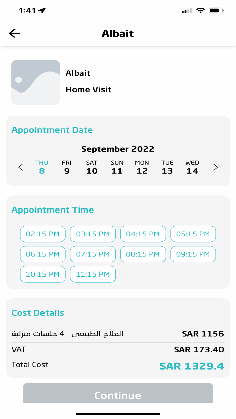Select the 05:15 PM time slot

193,234
